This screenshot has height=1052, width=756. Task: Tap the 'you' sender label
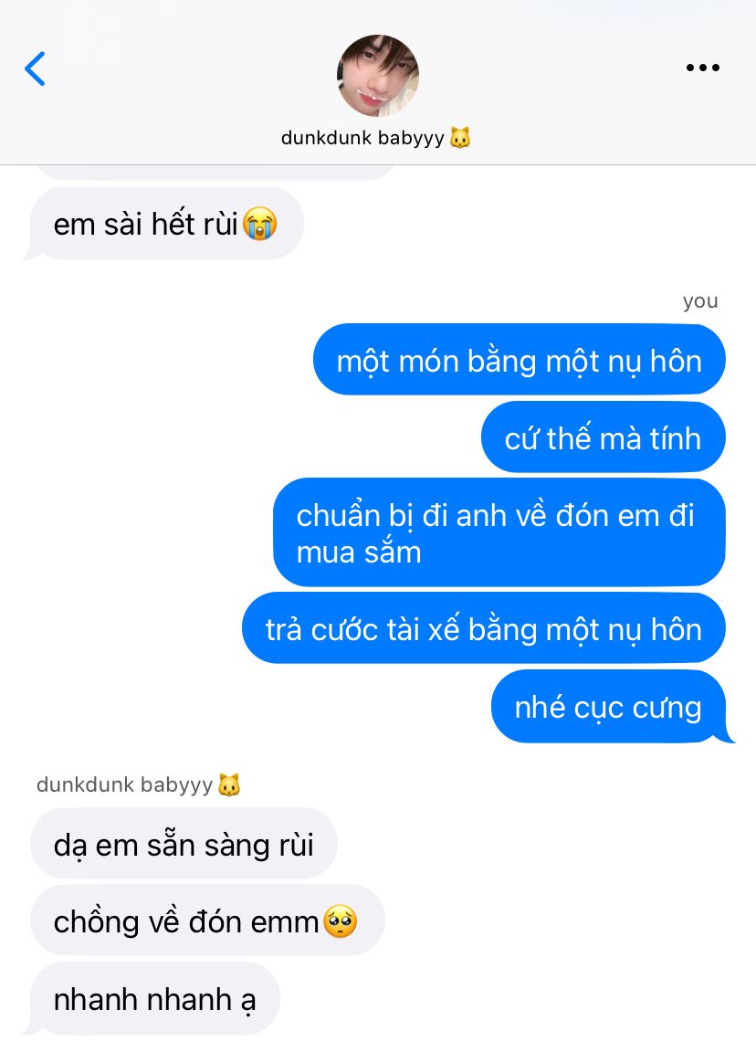pos(700,301)
